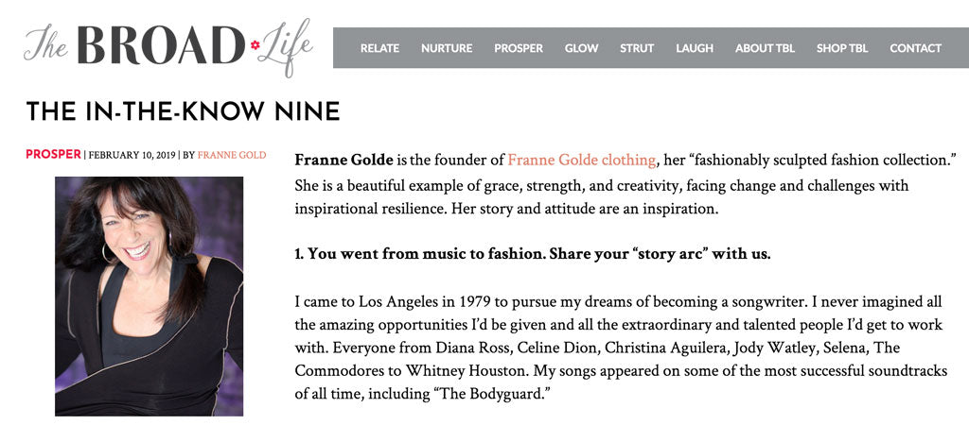Click the paragraph beginning I came to Los Angeles
The height and width of the screenshot is (425, 969).
(620, 348)
